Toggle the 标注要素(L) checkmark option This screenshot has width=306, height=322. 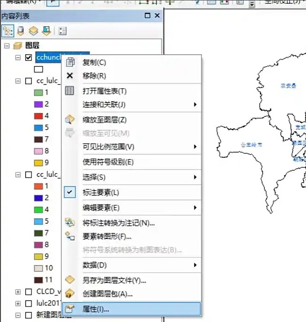[70, 192]
